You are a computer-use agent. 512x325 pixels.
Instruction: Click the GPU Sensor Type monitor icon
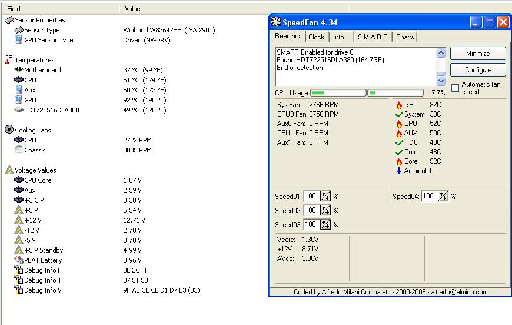[x=19, y=40]
